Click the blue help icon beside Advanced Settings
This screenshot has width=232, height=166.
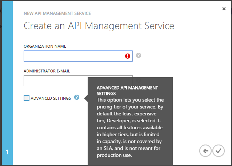77,98
